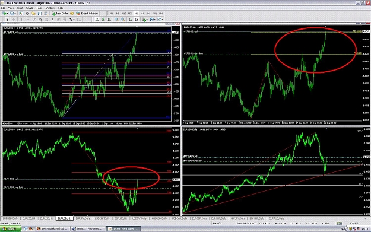Open MetaEditor with the yellow diamond icon
The width and height of the screenshot is (371, 232).
(x=72, y=14)
